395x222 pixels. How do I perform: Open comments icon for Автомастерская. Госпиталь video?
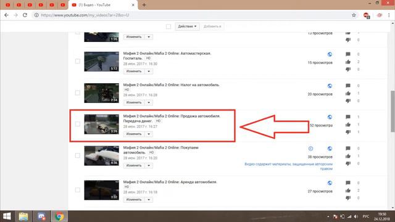click(348, 54)
